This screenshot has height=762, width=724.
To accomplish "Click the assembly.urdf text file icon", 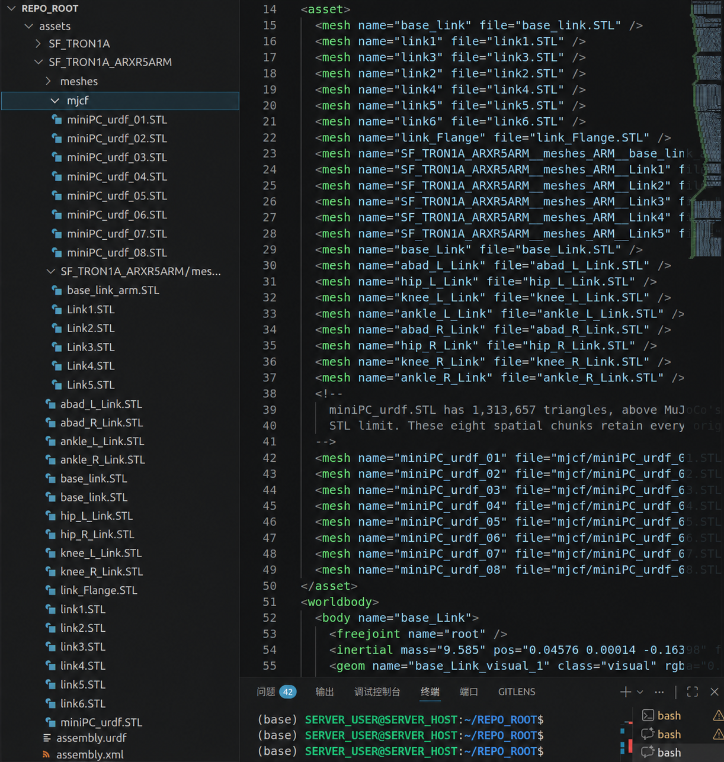I will tap(47, 738).
